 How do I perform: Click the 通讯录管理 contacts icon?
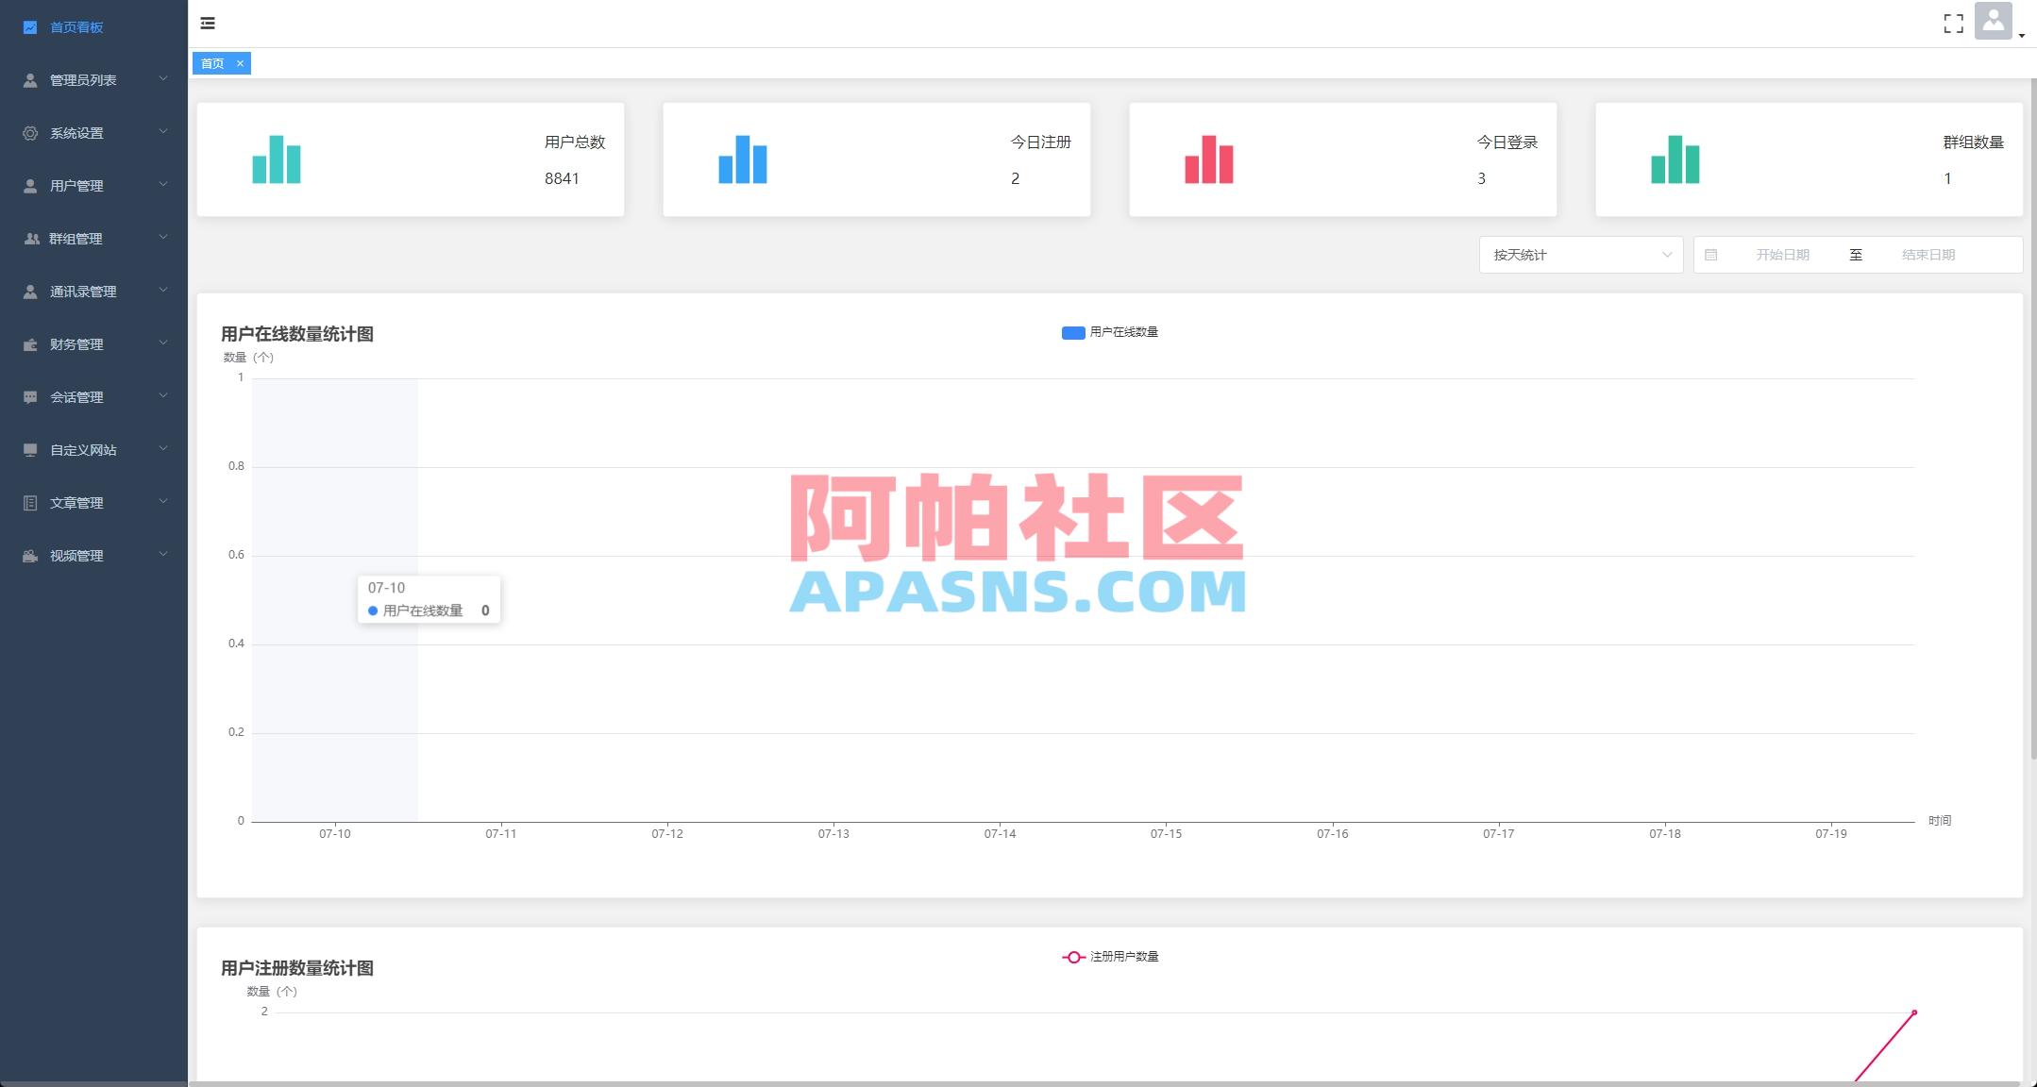(28, 291)
